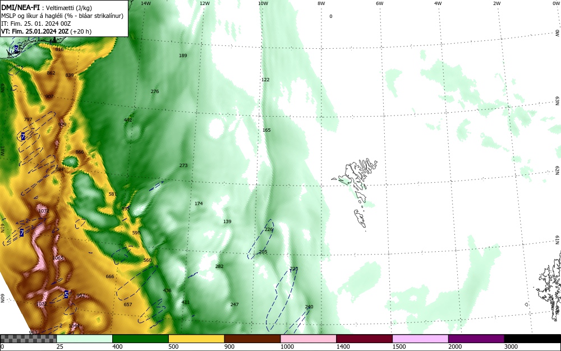Screen dimensions: 561x351
Task: Select the pale green 25–400 legend swatch
Action: tap(85, 339)
